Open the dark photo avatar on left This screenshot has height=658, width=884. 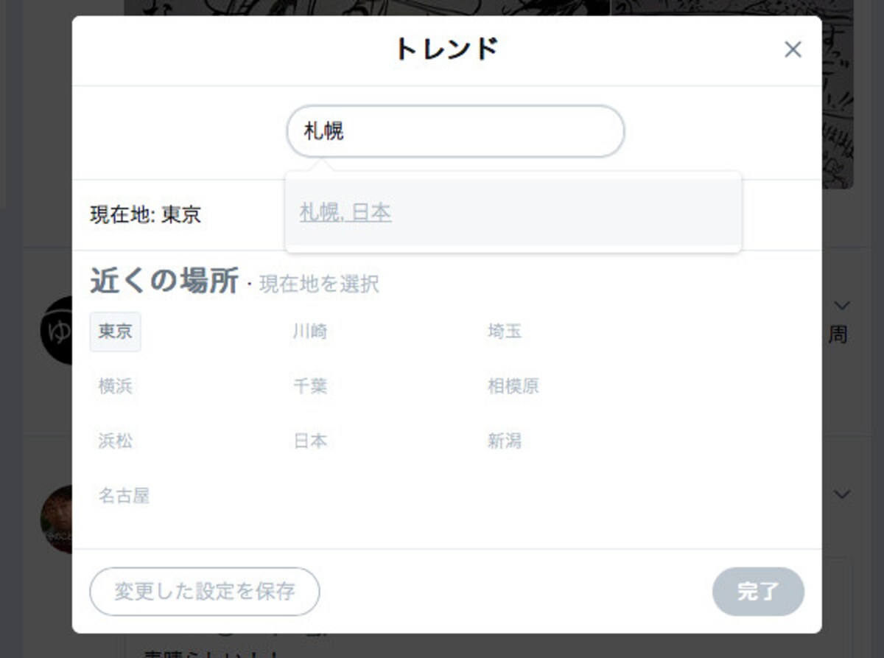pyautogui.click(x=56, y=519)
